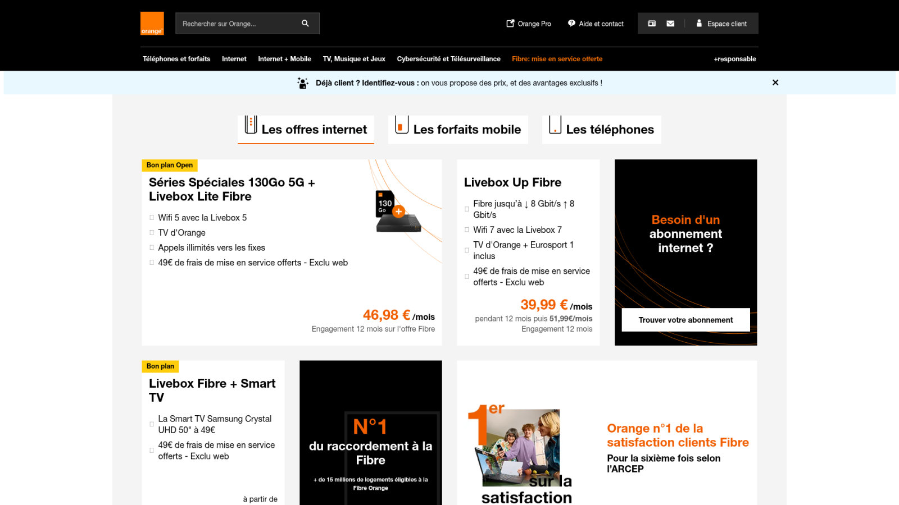Viewport: 899px width, 505px height.
Task: Focus the Rechercher sur Orange search field
Action: coord(247,24)
